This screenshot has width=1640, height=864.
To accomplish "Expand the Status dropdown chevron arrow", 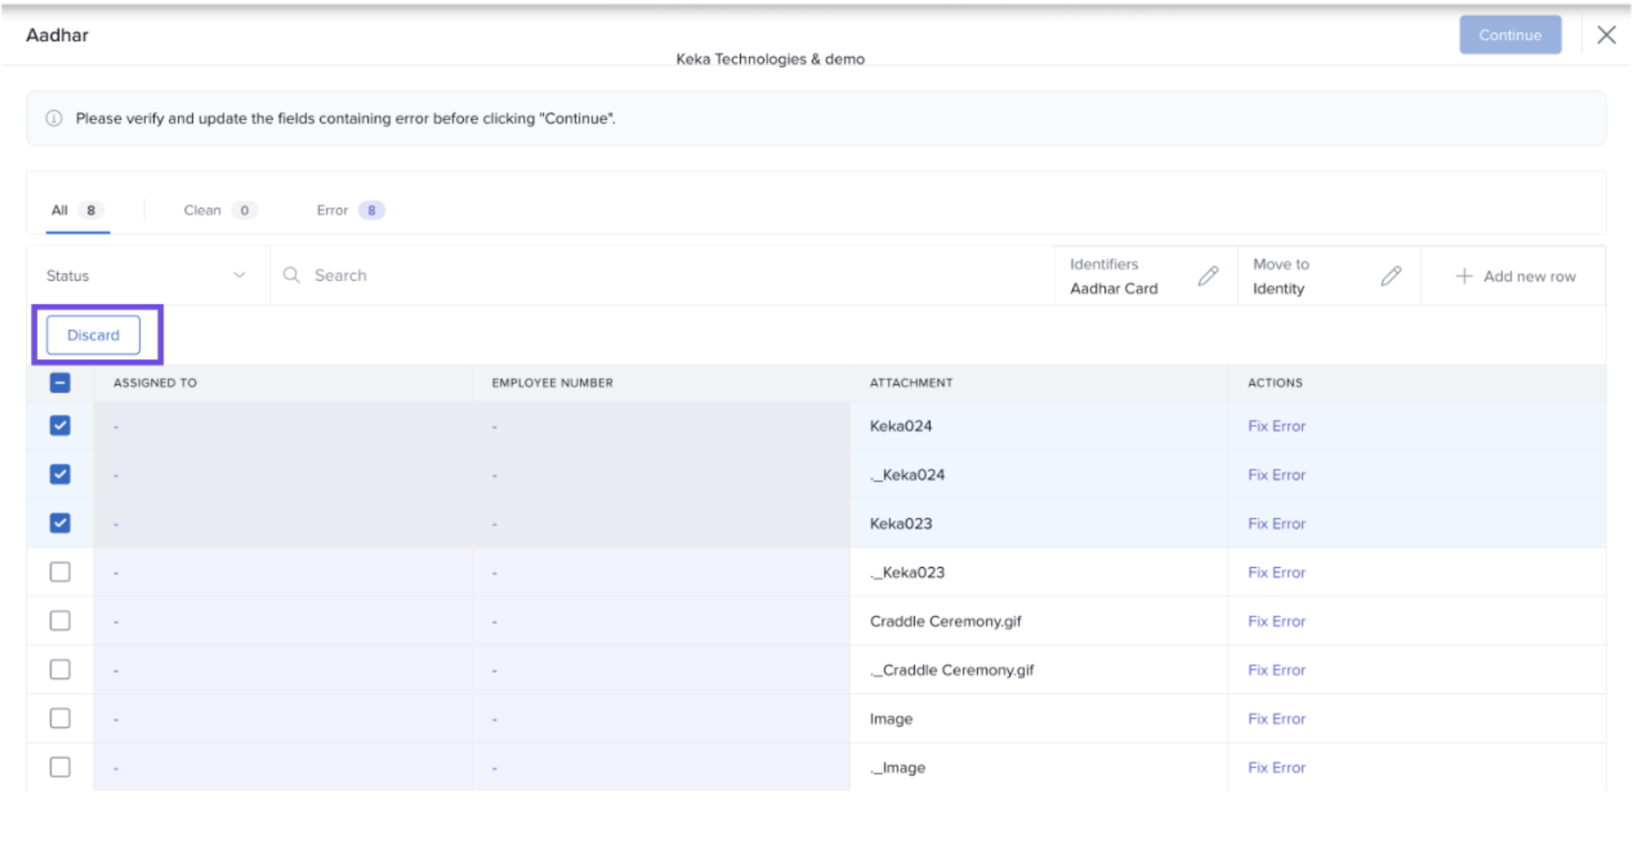I will click(239, 276).
